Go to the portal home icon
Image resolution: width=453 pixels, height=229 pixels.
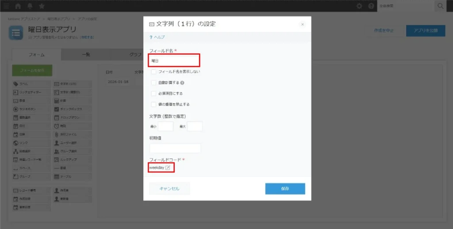coord(18,6)
